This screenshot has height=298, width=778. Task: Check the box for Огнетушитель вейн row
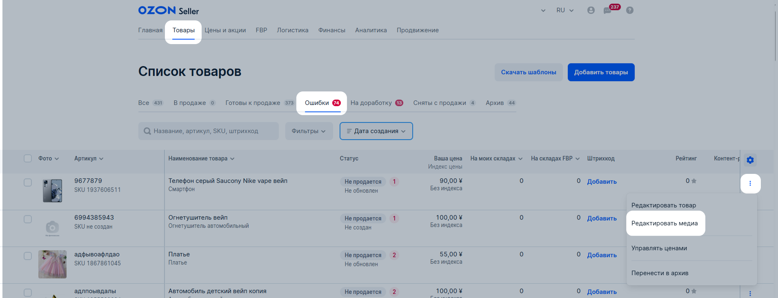[28, 219]
